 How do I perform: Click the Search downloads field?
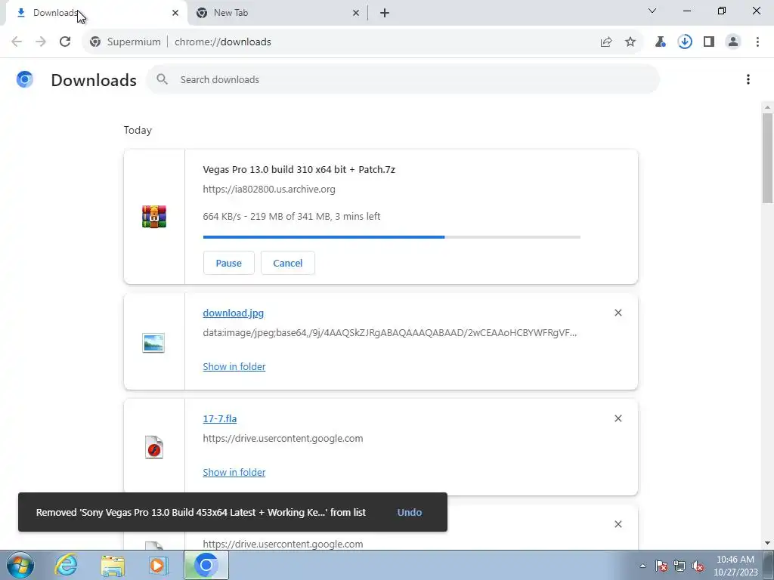point(403,79)
